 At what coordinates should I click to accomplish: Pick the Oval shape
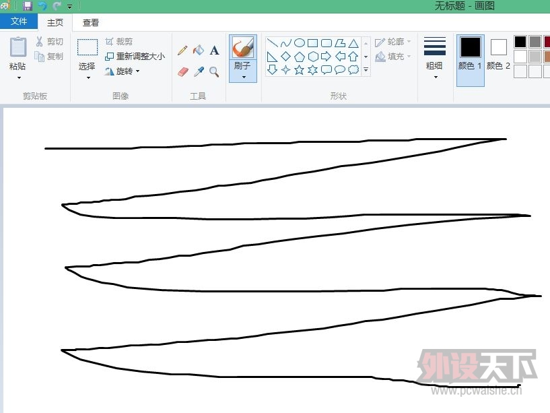point(299,43)
